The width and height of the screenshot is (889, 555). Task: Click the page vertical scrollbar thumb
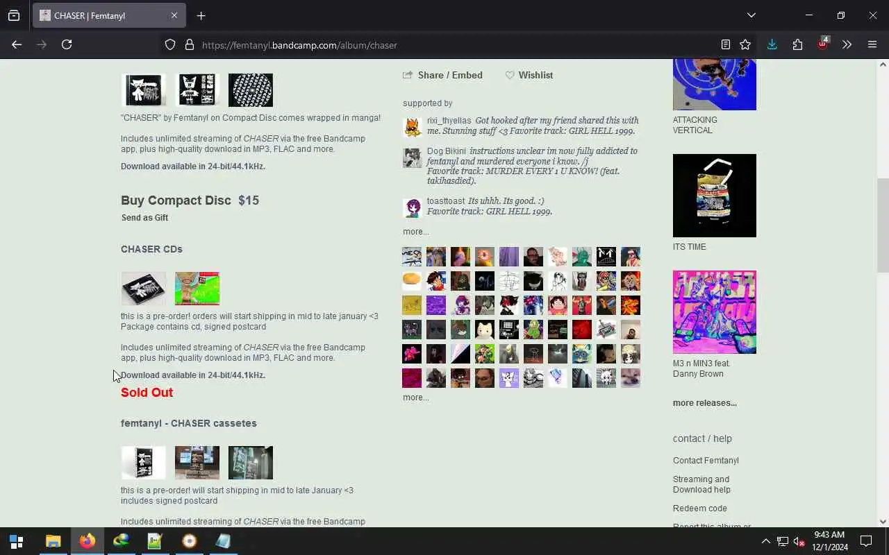coord(883,225)
